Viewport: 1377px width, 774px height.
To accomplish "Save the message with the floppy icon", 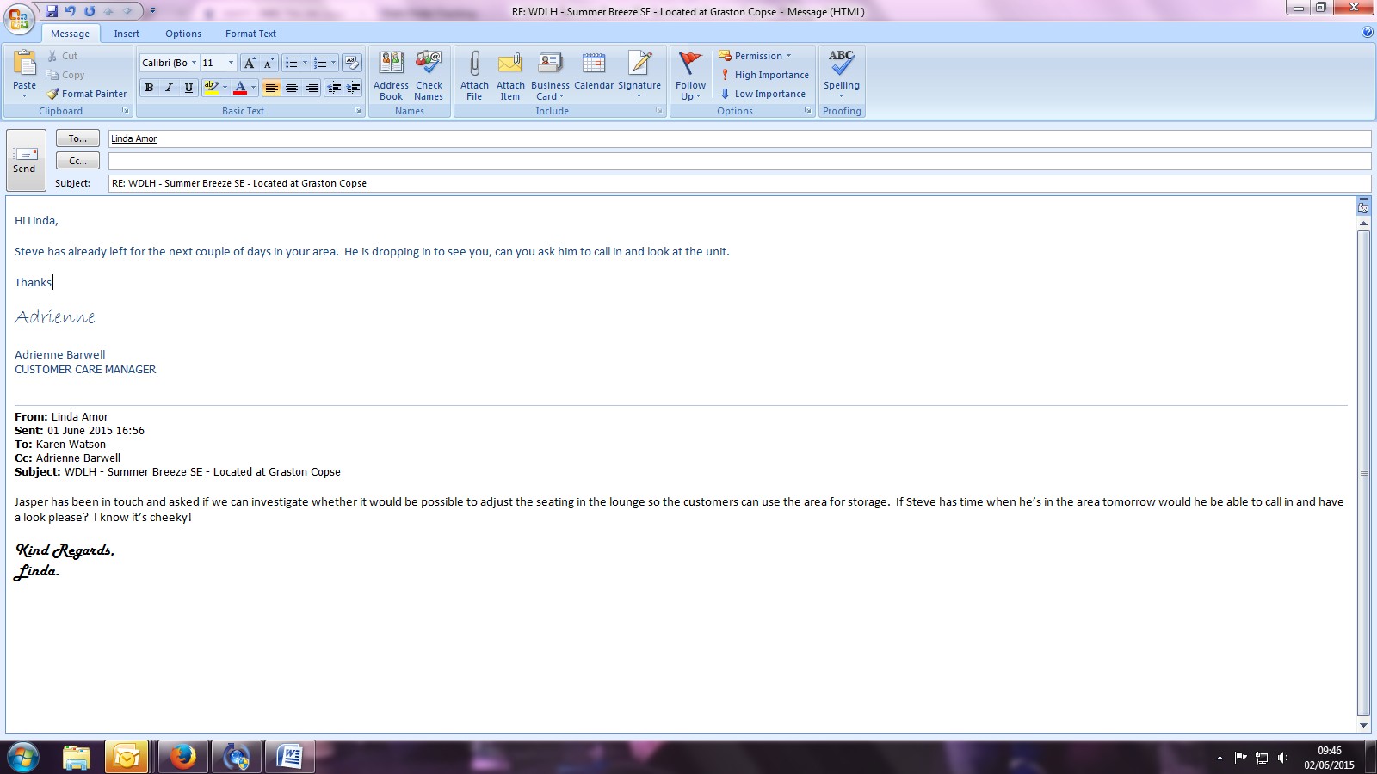I will coord(52,11).
